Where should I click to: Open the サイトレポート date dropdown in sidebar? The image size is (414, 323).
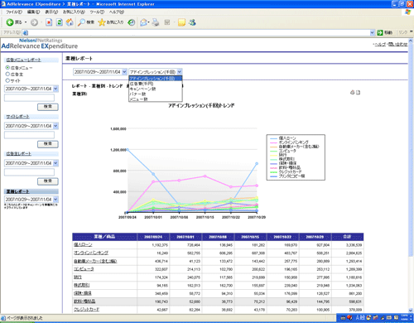[x=55, y=126]
